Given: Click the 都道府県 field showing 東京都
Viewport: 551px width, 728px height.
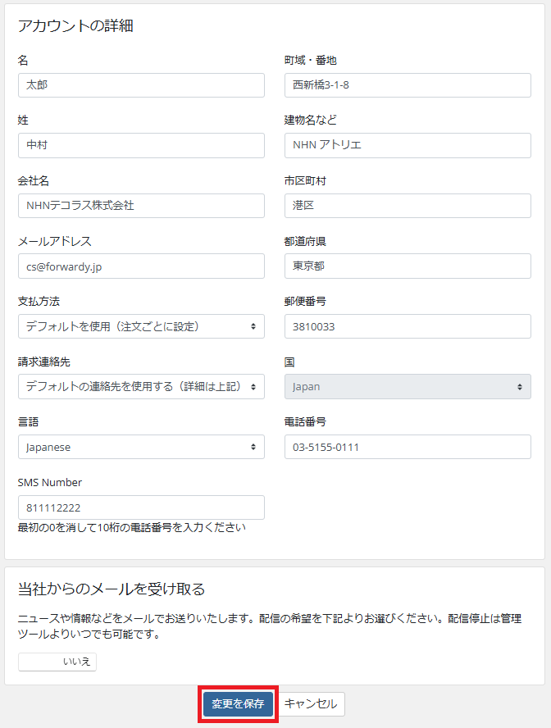Looking at the screenshot, I should [408, 266].
